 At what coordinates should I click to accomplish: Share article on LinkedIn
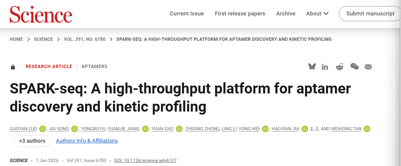tap(325, 67)
